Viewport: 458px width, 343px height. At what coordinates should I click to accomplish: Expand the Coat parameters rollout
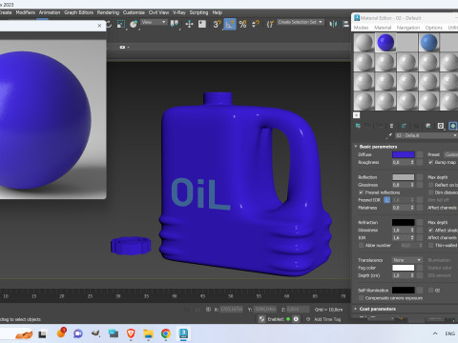[377, 309]
